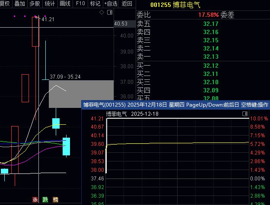Click the green 跌 marker icon
270x205 pixels.
pyautogui.click(x=45, y=199)
